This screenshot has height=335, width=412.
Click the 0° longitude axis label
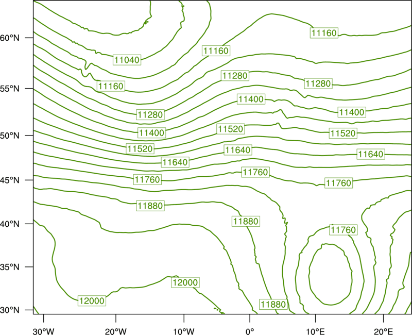pos(250,331)
